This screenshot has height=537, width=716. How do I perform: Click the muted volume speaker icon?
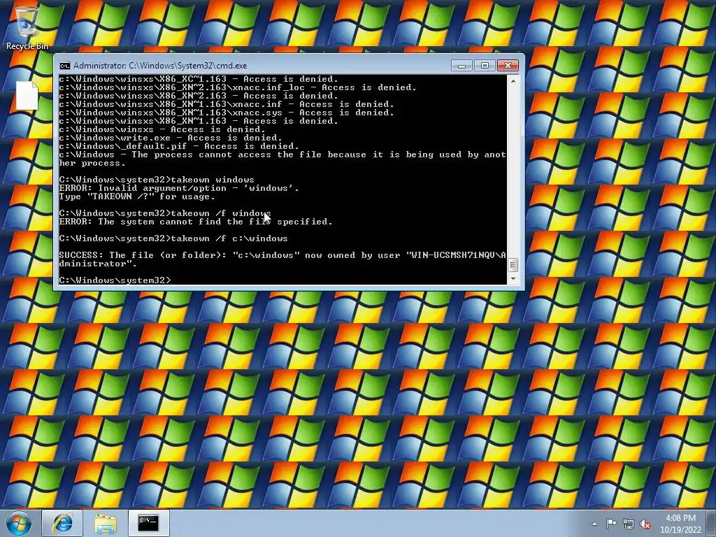[x=645, y=524]
